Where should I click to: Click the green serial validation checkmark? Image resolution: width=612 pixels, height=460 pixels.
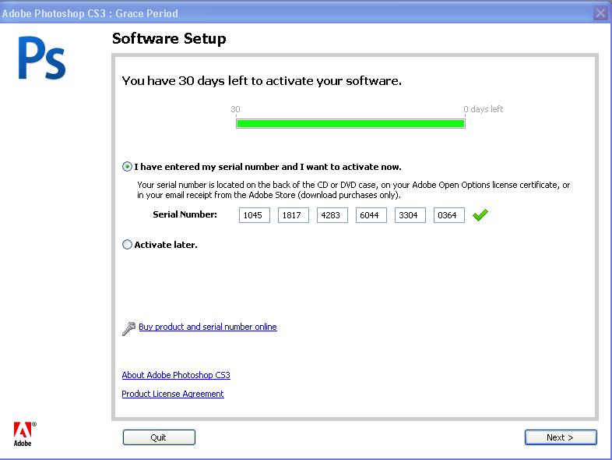tap(480, 215)
